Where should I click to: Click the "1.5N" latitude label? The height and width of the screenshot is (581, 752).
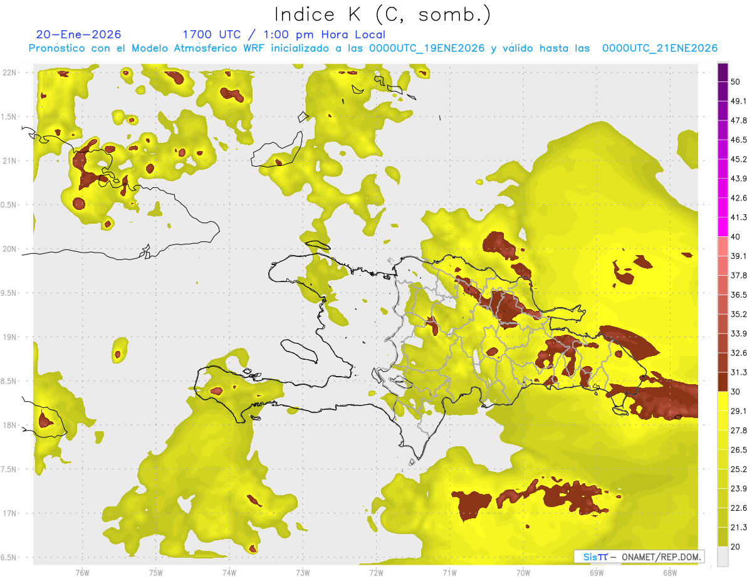8,117
